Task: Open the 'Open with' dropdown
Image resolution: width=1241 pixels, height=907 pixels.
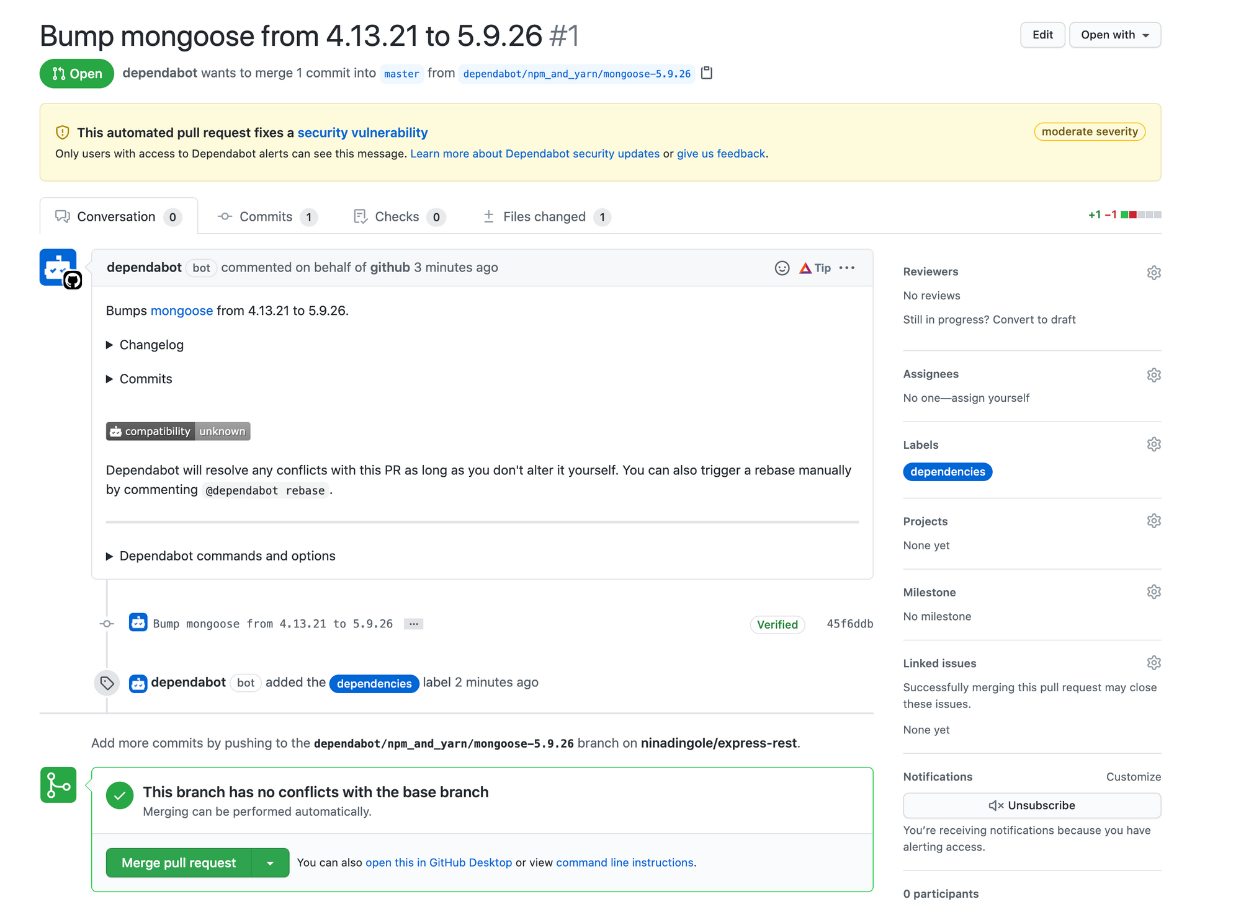Action: [1114, 35]
